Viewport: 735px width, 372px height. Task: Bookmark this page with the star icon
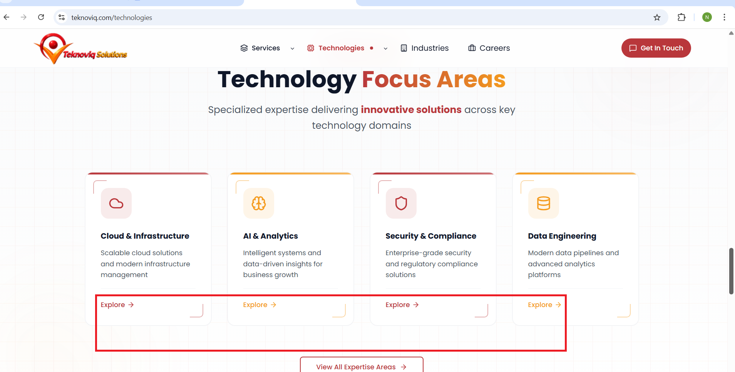[657, 17]
